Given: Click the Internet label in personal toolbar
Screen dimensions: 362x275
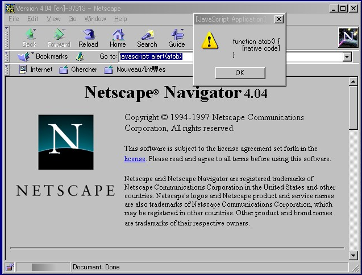Looking at the screenshot, I should click(x=41, y=69).
